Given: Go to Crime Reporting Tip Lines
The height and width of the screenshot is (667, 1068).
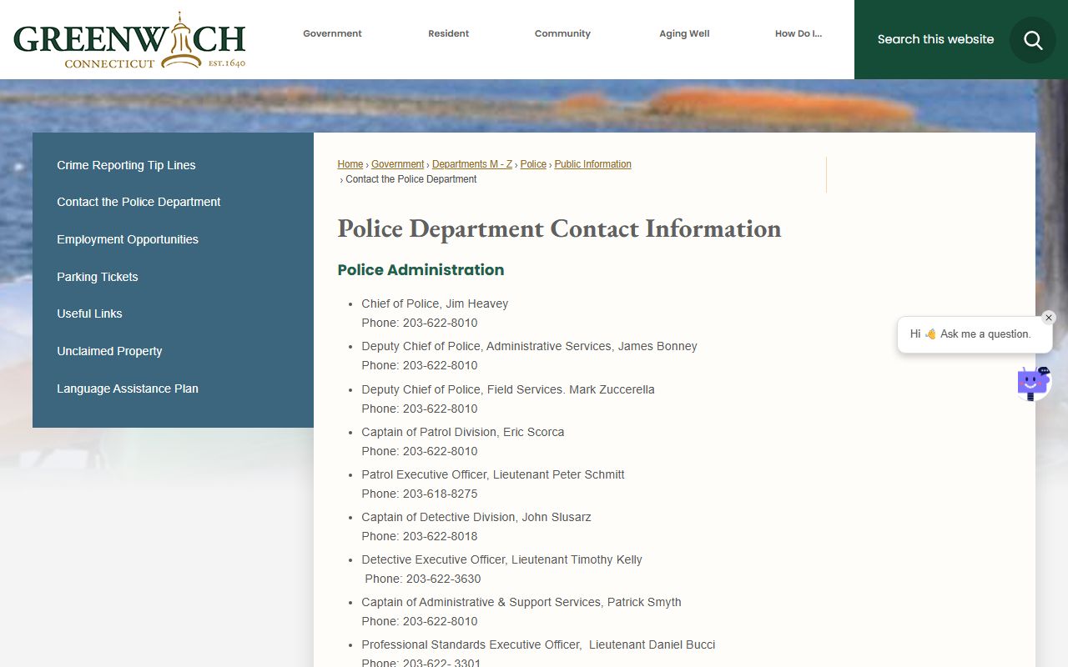Looking at the screenshot, I should (x=126, y=165).
